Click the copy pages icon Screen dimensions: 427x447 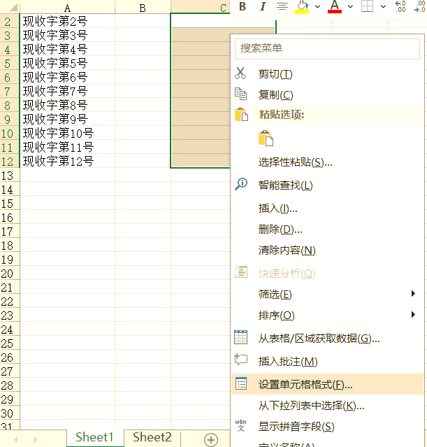240,94
